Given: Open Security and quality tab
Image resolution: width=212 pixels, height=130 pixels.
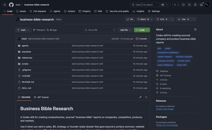Looking at the screenshot, I should pos(117,11).
